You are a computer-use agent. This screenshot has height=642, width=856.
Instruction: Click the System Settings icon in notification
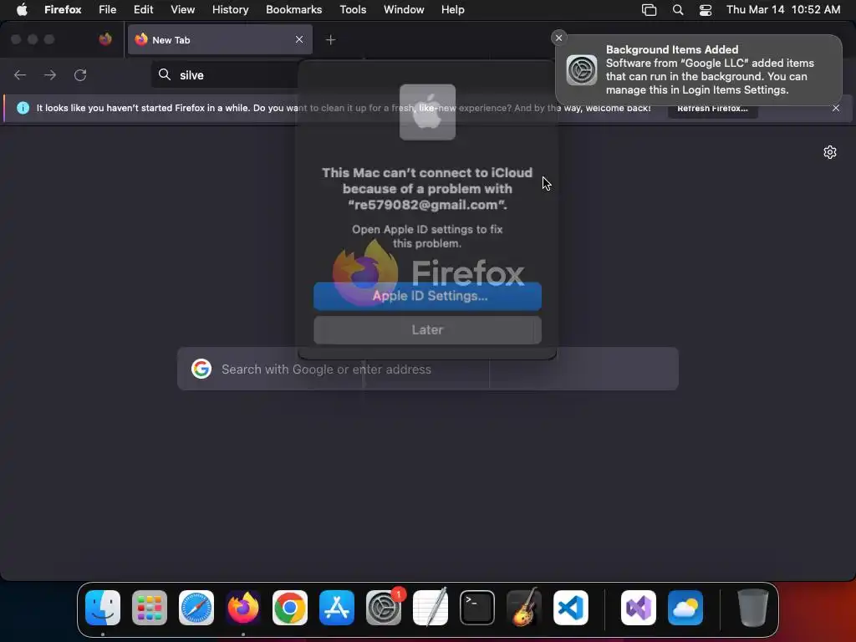coord(582,70)
